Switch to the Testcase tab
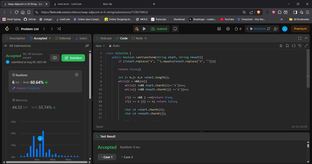The height and width of the screenshot is (164, 312). 103,38
